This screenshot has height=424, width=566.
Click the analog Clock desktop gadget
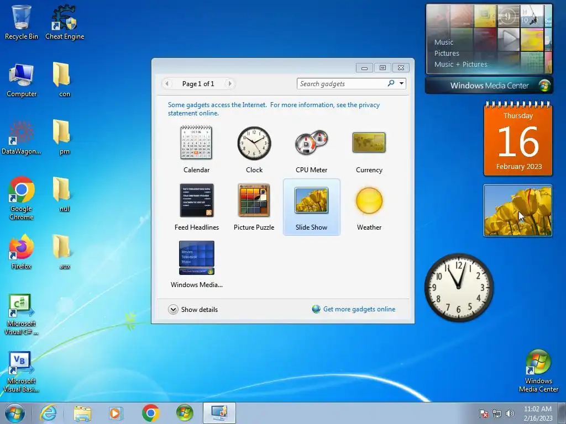(x=459, y=287)
